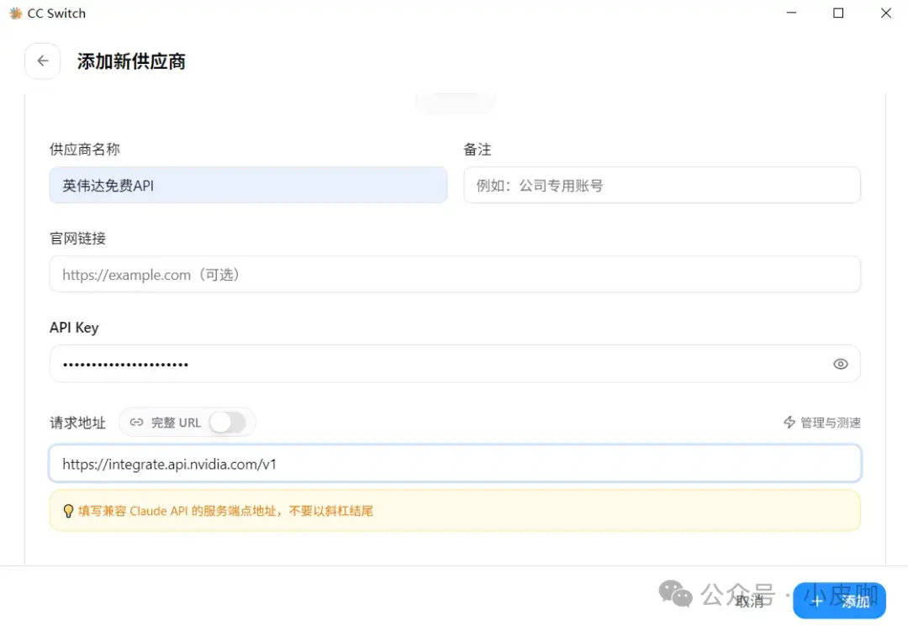The height and width of the screenshot is (631, 908).
Task: Click the 备注 input field
Action: 662,185
